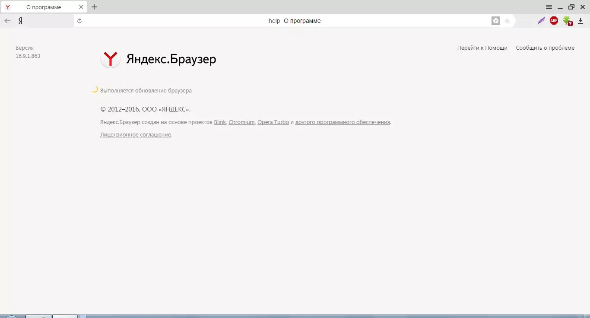Click the green download helper extension icon

click(x=567, y=21)
